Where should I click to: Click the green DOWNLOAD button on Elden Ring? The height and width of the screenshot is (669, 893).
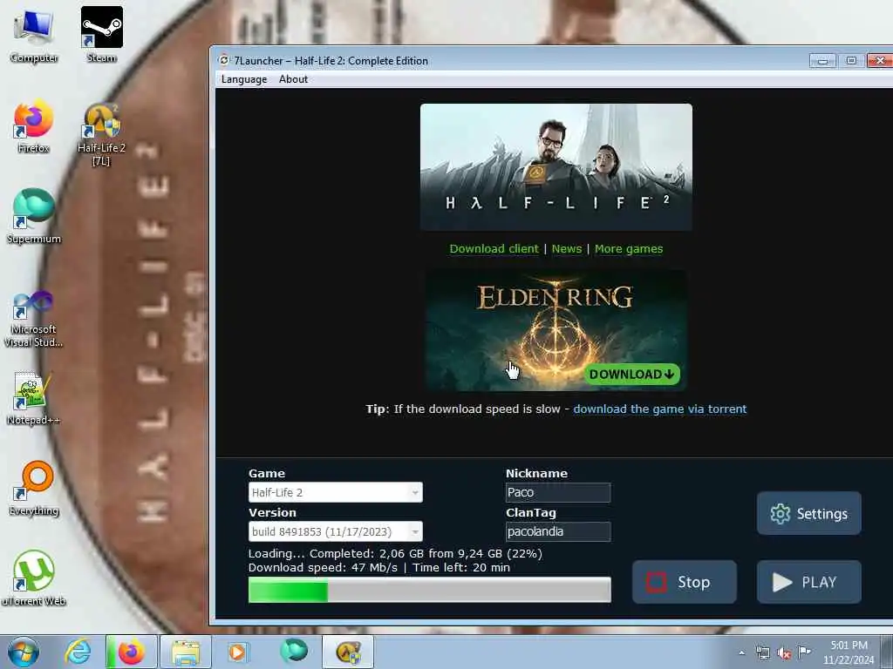[x=631, y=374]
